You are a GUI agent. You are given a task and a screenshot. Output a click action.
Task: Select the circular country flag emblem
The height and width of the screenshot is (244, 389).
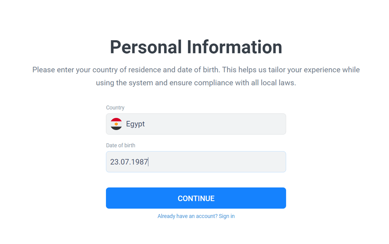(x=116, y=124)
